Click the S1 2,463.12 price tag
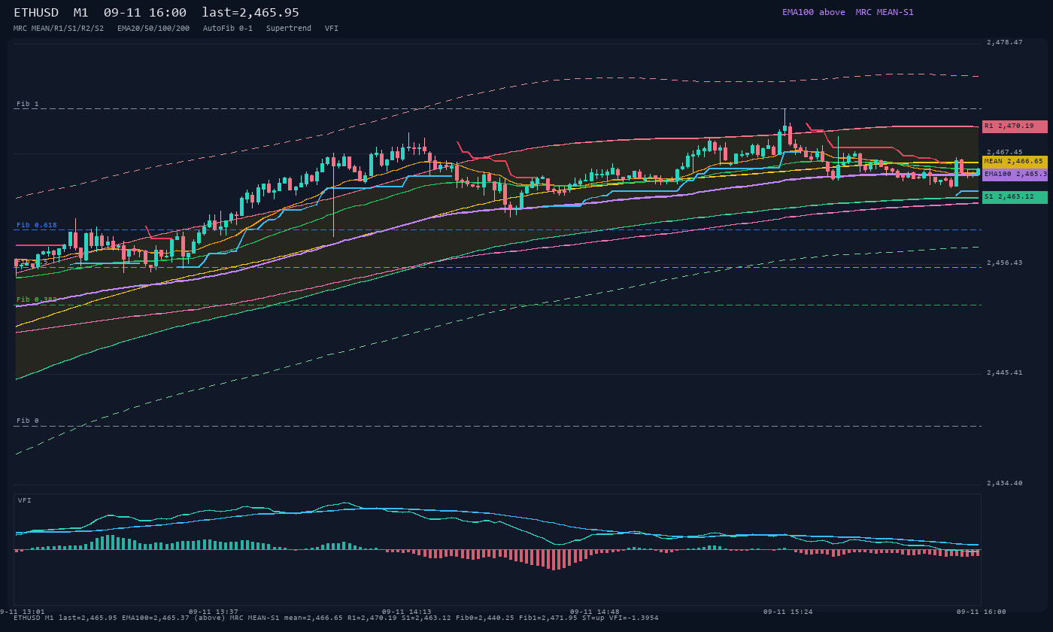Screen dimensions: 1053x632 point(1015,197)
